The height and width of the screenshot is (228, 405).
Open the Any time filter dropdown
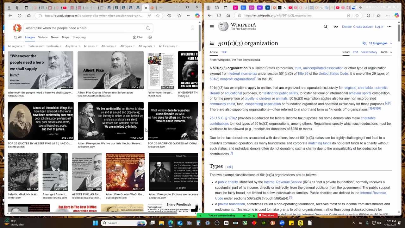[72, 46]
